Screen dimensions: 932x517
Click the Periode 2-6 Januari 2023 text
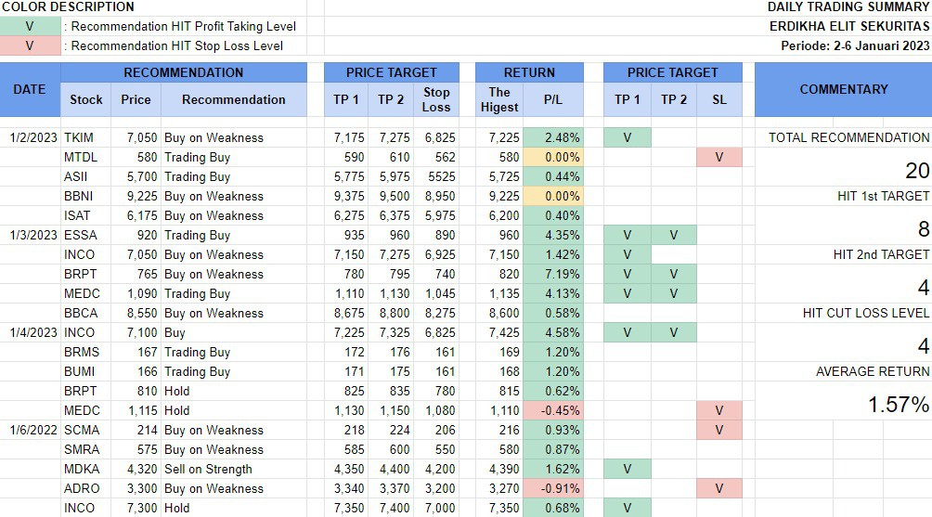[x=849, y=45]
